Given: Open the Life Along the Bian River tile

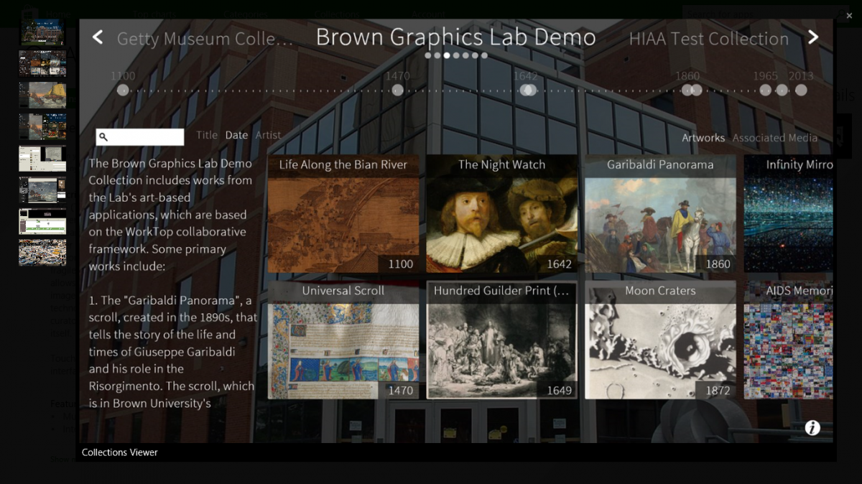Looking at the screenshot, I should (x=343, y=214).
